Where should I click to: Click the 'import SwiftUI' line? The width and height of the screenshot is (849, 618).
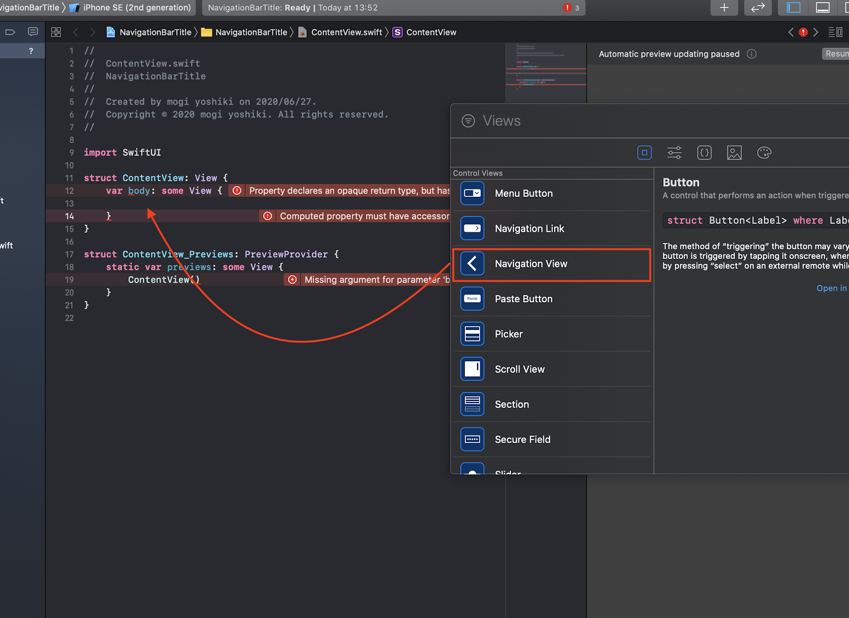click(x=123, y=153)
